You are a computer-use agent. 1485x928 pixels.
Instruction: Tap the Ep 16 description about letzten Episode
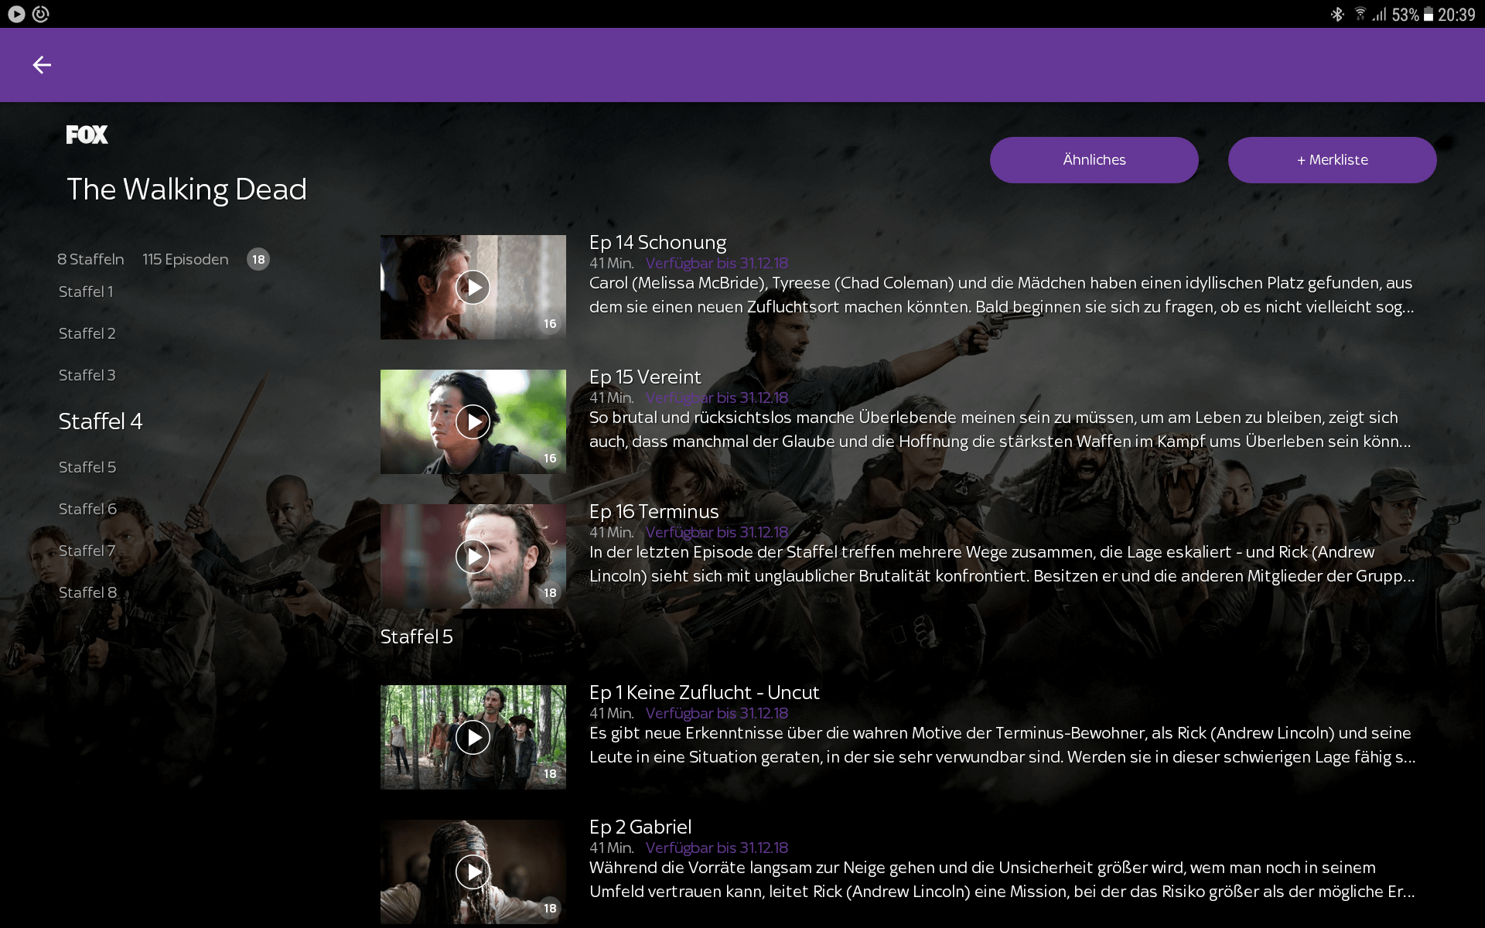coord(1002,564)
